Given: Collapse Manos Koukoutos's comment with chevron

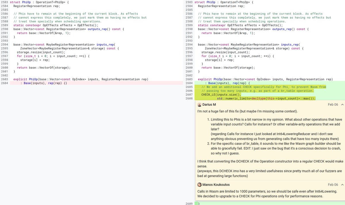Looking at the screenshot, I should (342, 185).
